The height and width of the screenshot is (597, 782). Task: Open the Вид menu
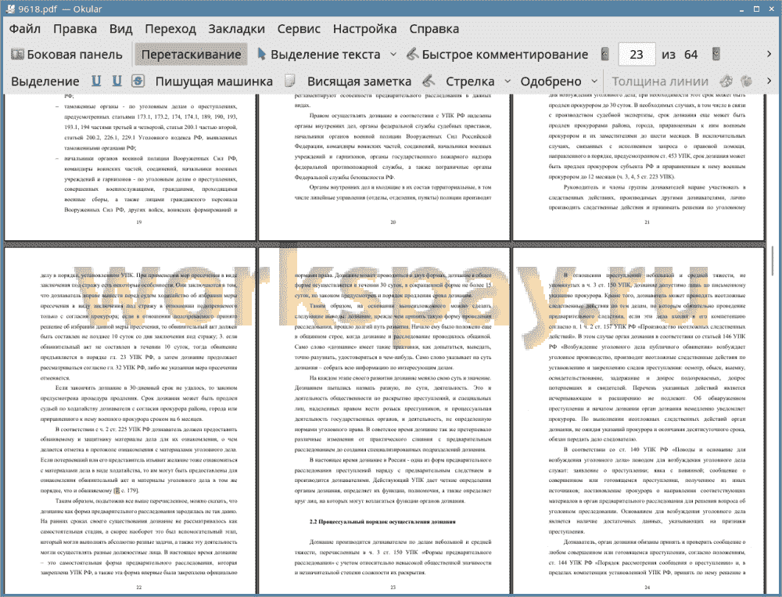tap(120, 29)
